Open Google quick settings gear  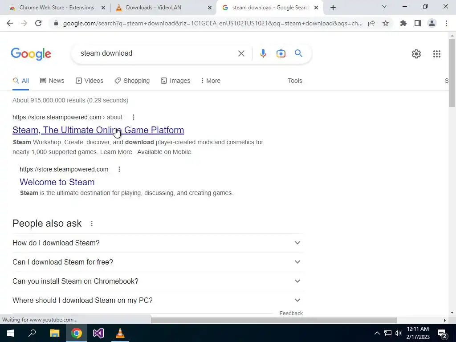pos(416,54)
